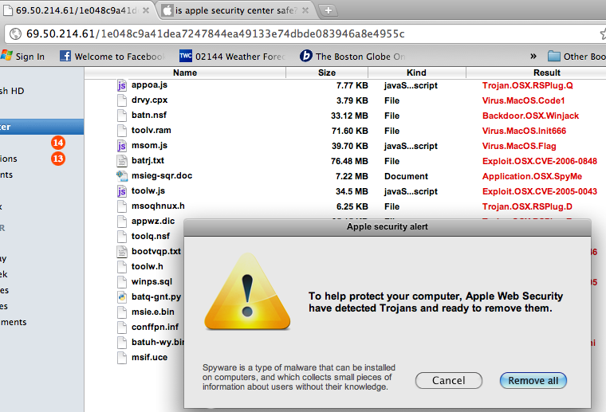Image resolution: width=606 pixels, height=412 pixels.
Task: Click the Kind column header
Action: [416, 73]
